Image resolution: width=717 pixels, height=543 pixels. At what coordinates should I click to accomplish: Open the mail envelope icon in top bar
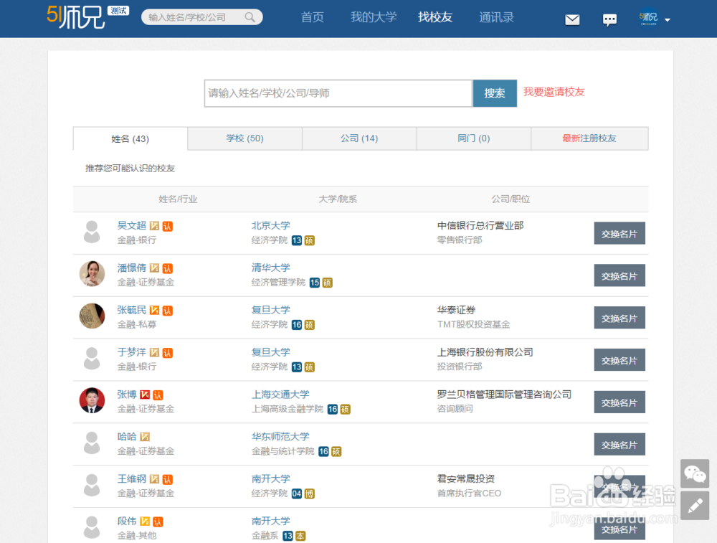pyautogui.click(x=571, y=19)
